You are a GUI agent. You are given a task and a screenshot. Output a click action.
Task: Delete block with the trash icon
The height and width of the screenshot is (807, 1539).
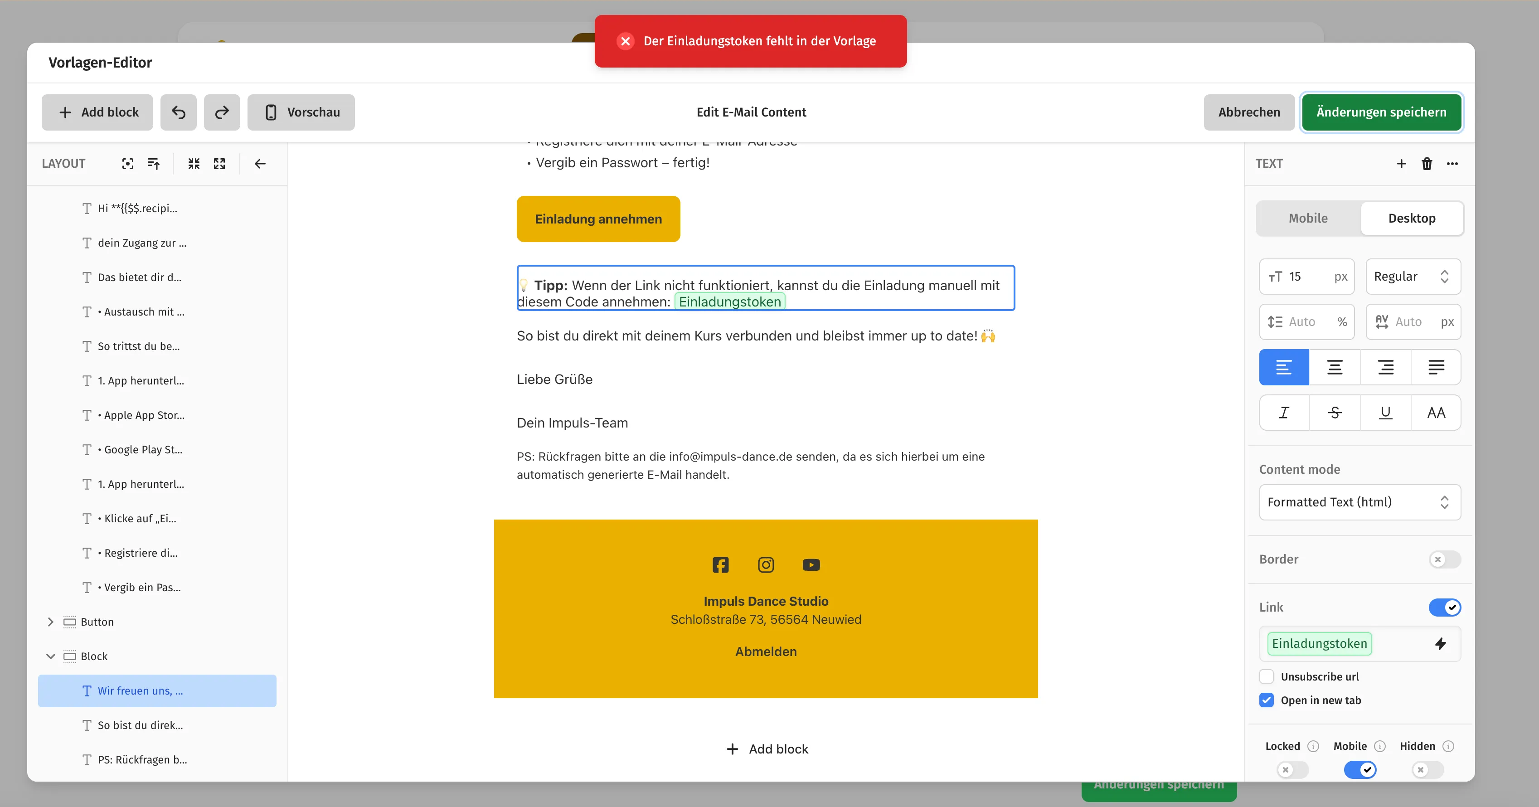1427,164
